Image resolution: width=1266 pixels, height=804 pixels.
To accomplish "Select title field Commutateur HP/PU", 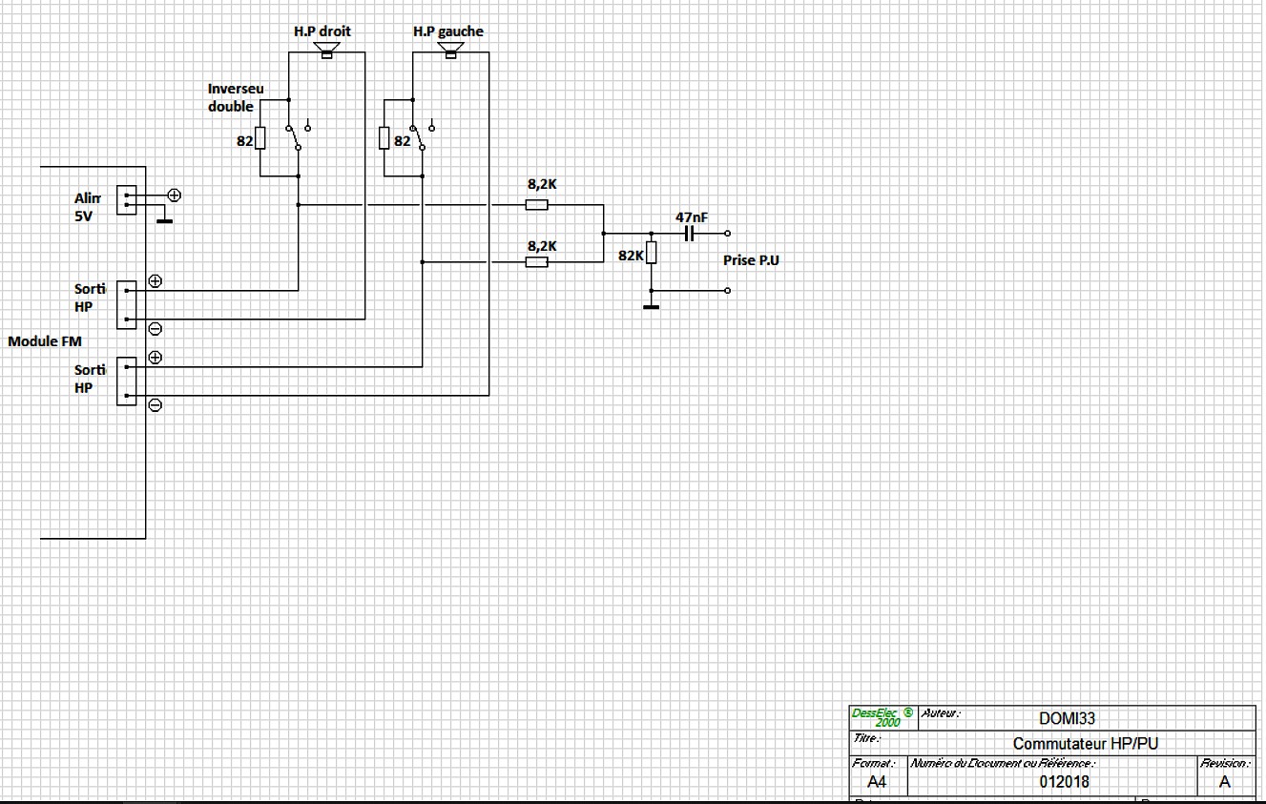I will (1087, 744).
